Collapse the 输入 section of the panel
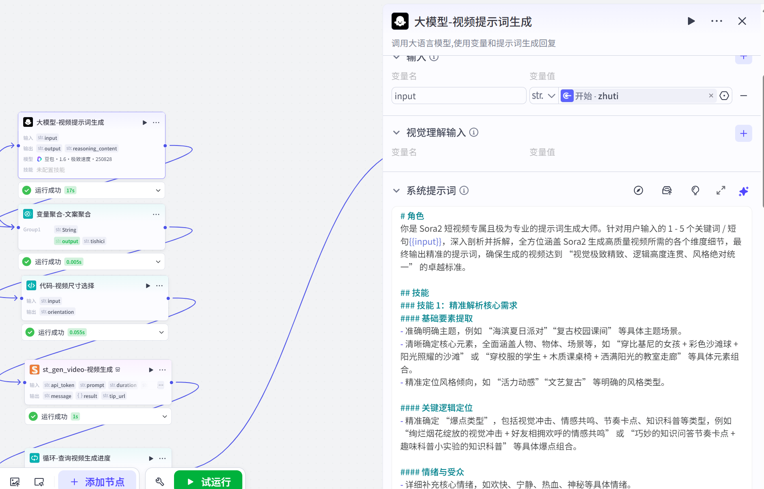 point(396,57)
